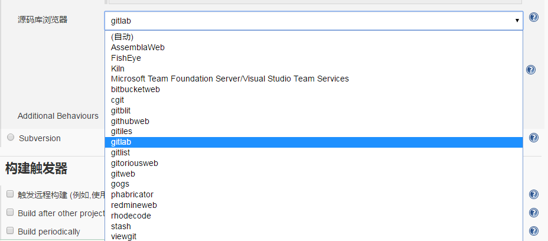Select AssemblaWeb from the list
Viewport: 548px width, 241px height.
click(x=314, y=47)
